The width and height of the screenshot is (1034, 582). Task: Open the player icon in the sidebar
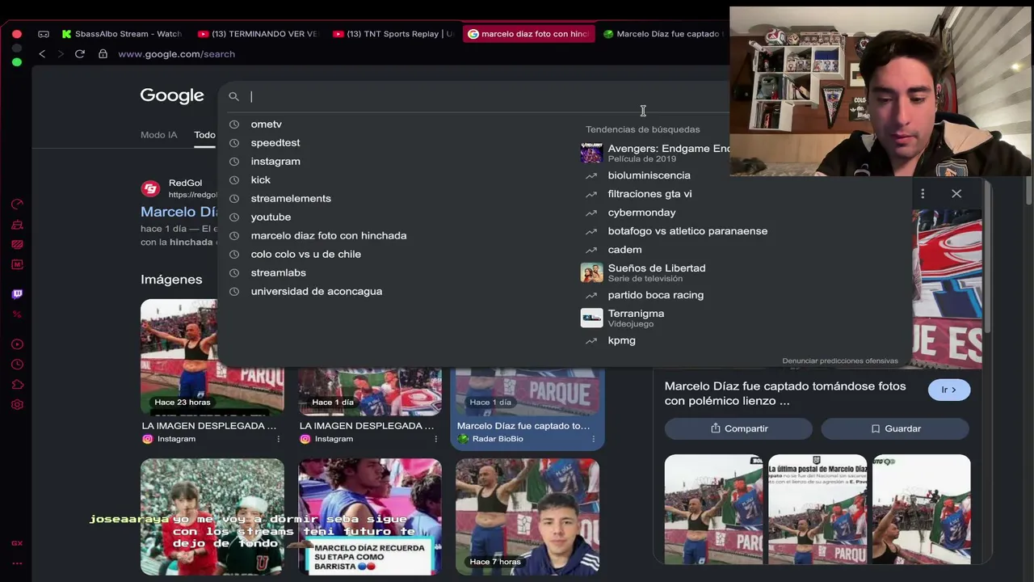17,344
